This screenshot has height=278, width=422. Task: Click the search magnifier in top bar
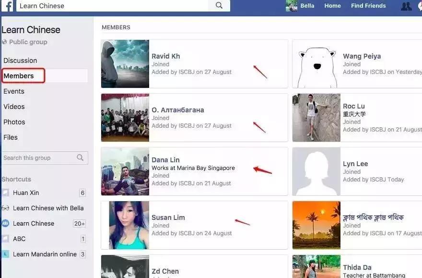point(219,5)
